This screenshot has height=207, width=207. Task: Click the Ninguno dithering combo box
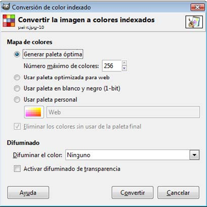coord(132,155)
